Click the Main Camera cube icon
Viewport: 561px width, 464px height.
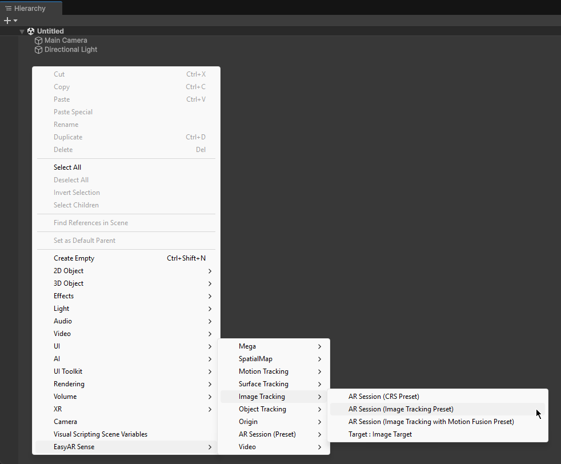(x=38, y=41)
